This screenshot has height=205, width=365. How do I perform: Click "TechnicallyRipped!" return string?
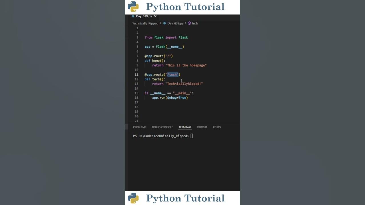[184, 84]
